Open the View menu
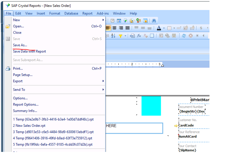Viewport: 235px width, 155px height. pos(29,14)
